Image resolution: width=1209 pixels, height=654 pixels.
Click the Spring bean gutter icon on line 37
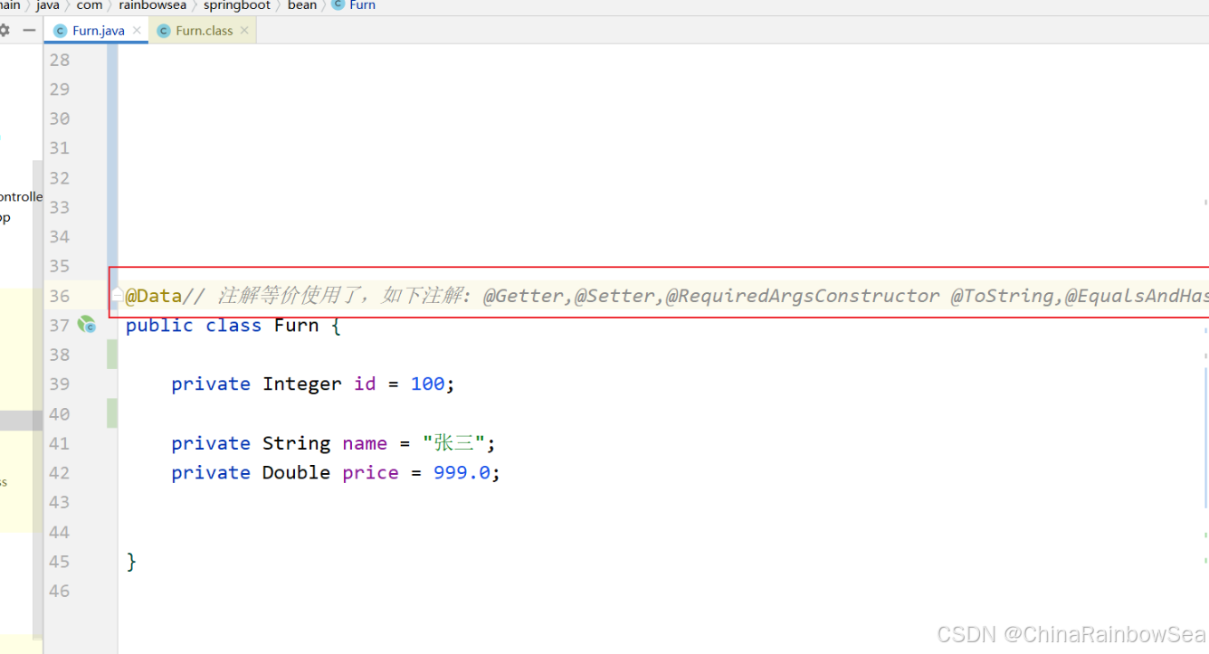pyautogui.click(x=87, y=325)
